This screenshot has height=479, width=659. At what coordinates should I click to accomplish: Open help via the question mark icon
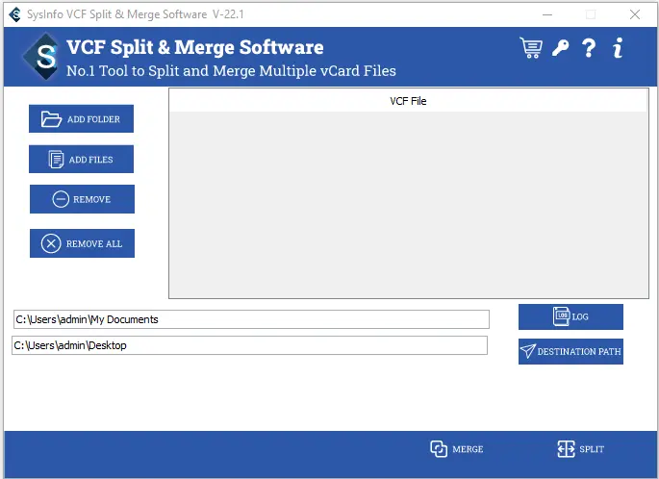[x=589, y=48]
